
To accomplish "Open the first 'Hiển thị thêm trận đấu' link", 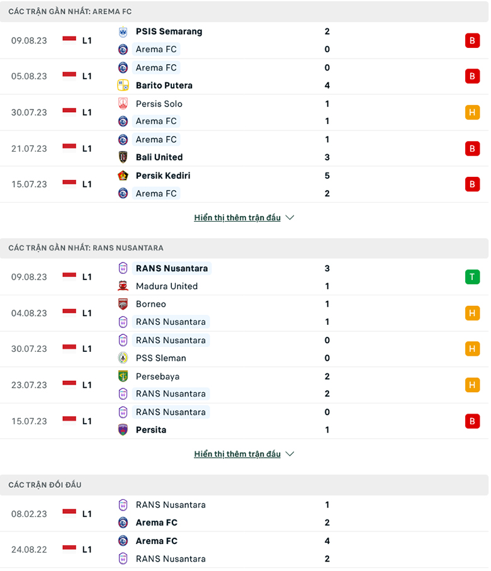I will [237, 218].
